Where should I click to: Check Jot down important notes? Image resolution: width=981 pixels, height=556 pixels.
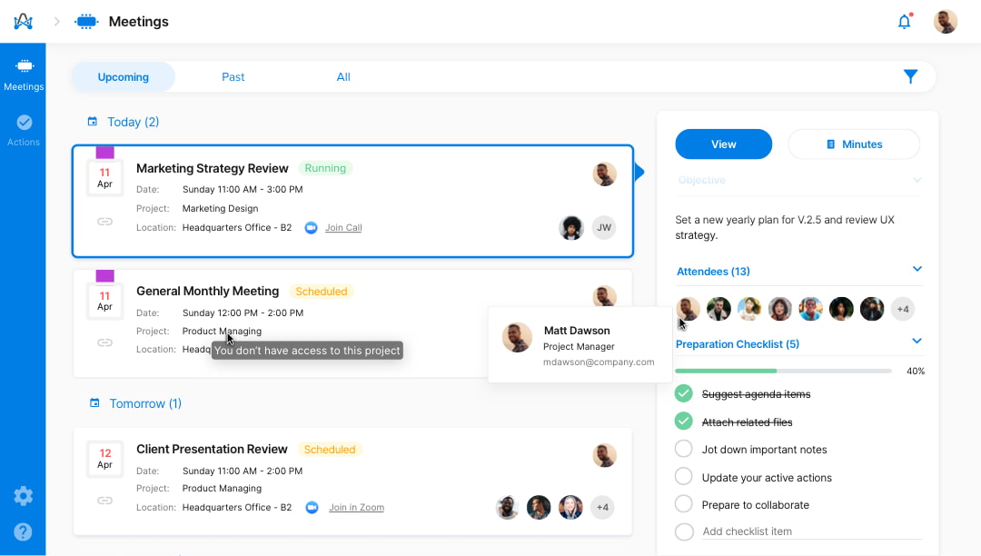(684, 449)
